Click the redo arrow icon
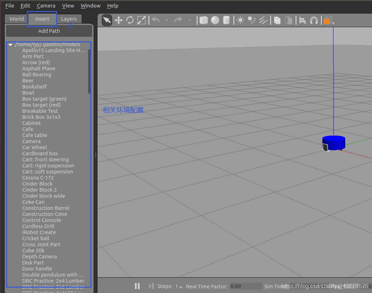 click(178, 20)
